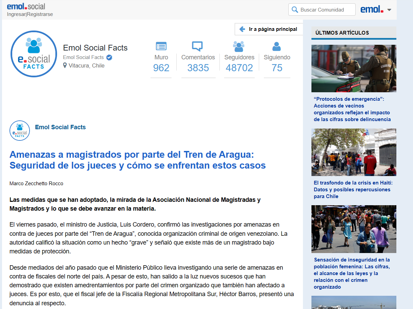
Task: Open the Haiti crisis article thumbnail
Action: tap(354, 152)
